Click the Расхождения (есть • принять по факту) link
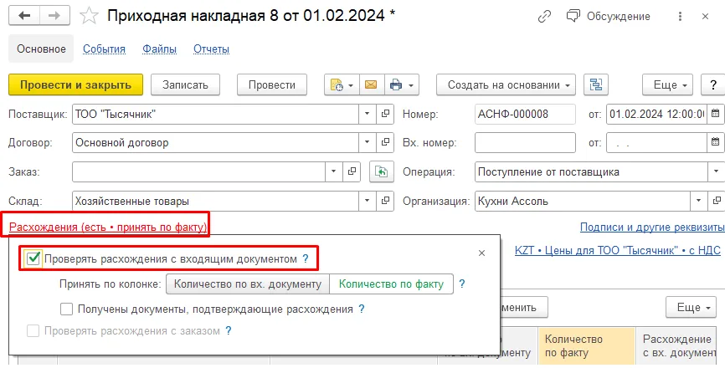The image size is (725, 368). pyautogui.click(x=108, y=227)
